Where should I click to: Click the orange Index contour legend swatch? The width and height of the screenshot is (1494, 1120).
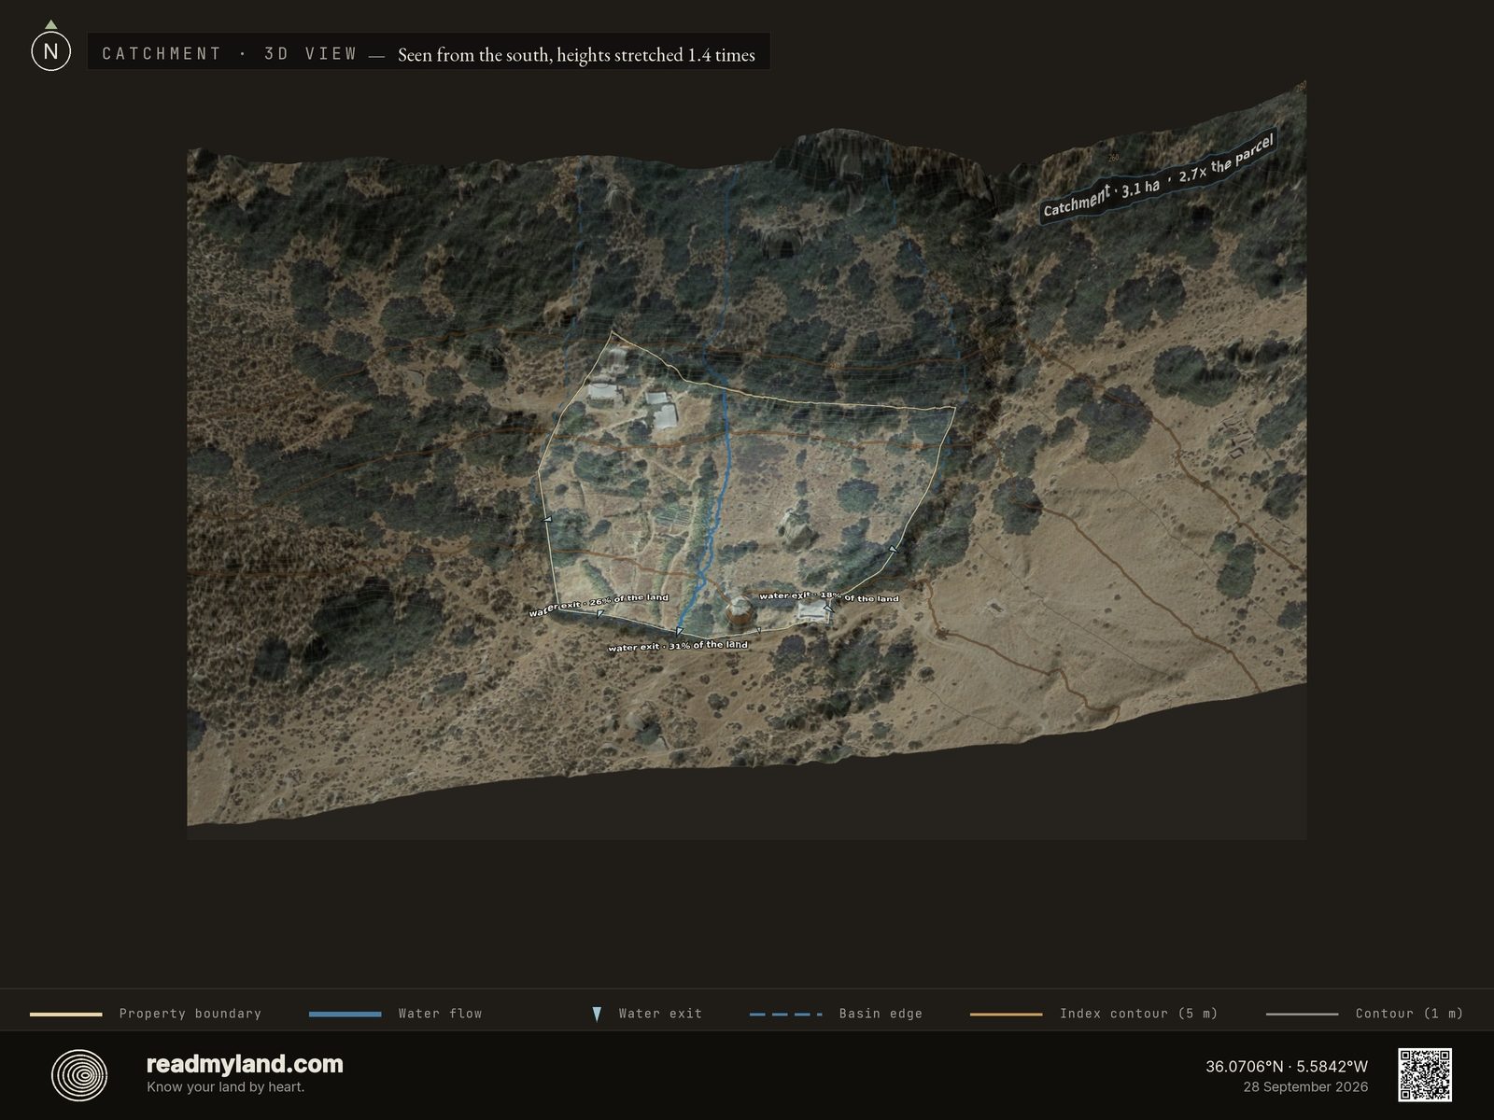click(x=1006, y=1014)
